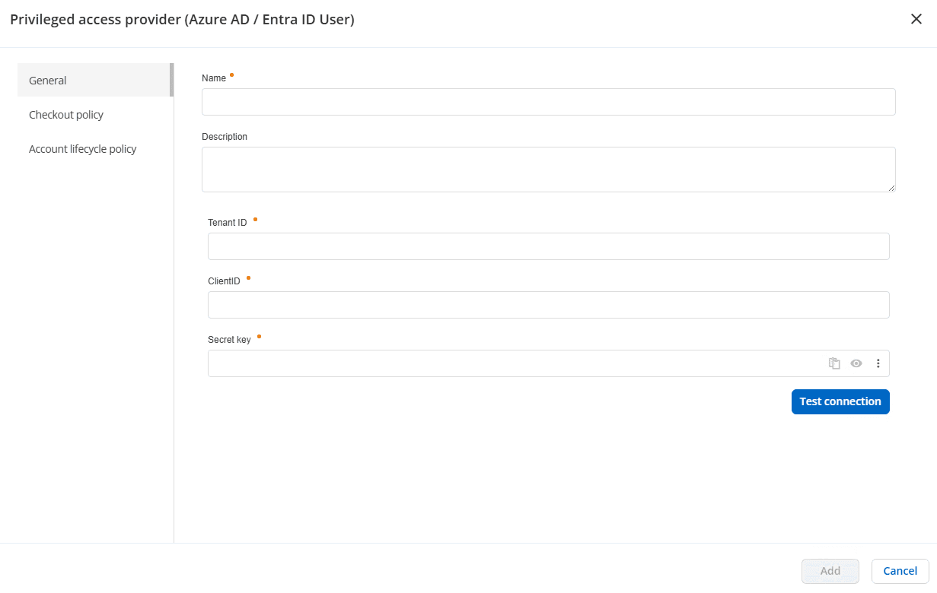The image size is (937, 593).
Task: Click the Tenant ID field label
Action: pos(227,223)
